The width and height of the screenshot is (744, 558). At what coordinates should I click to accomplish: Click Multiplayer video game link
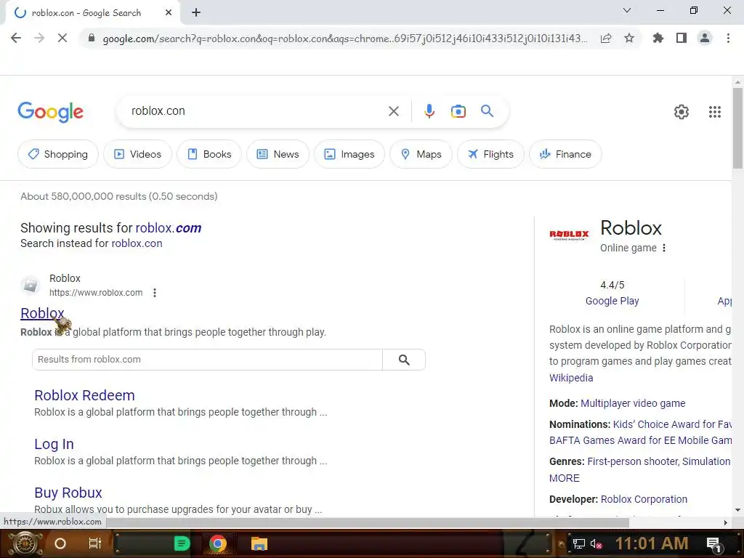pos(633,403)
